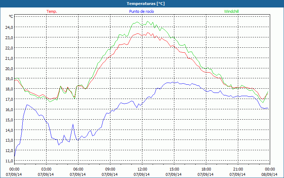Click the 24,0 y-axis value

[9, 27]
